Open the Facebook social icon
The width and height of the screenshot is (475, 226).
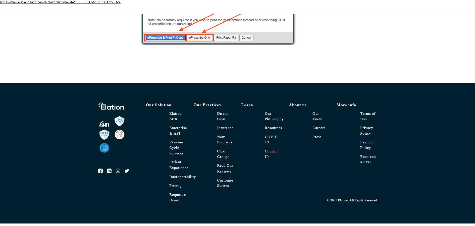(x=100, y=171)
